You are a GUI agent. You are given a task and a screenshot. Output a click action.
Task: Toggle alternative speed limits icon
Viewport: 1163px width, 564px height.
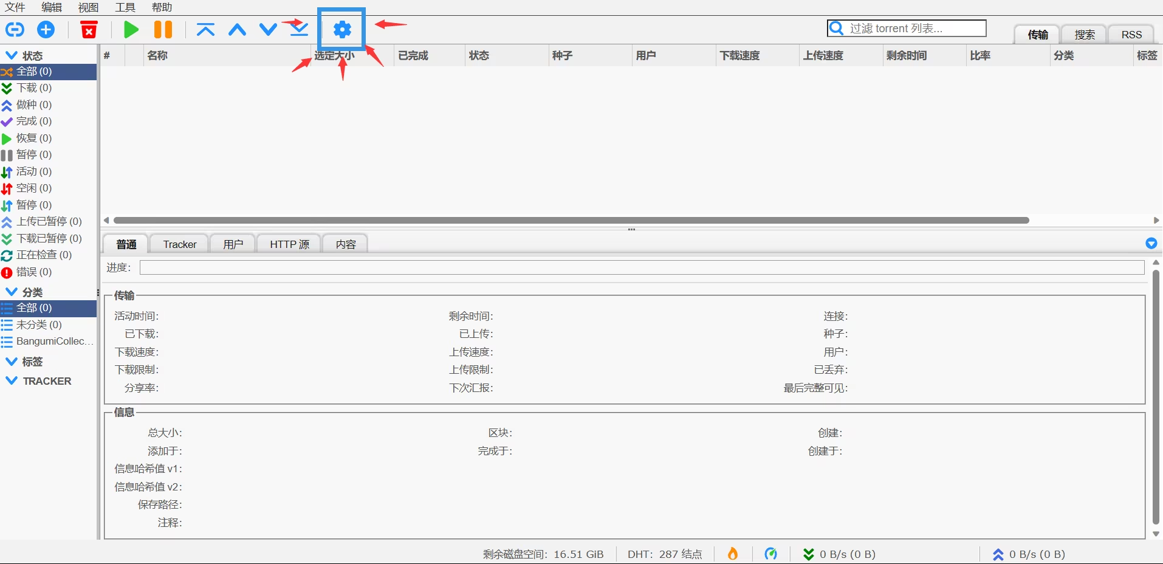coord(770,554)
